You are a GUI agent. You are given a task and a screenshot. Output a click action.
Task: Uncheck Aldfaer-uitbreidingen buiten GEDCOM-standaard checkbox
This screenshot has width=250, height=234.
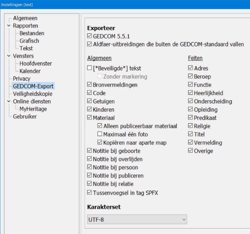pos(89,44)
